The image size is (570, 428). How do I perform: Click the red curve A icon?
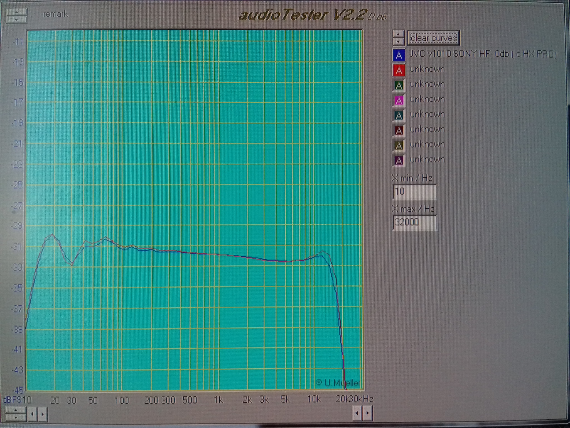point(399,70)
